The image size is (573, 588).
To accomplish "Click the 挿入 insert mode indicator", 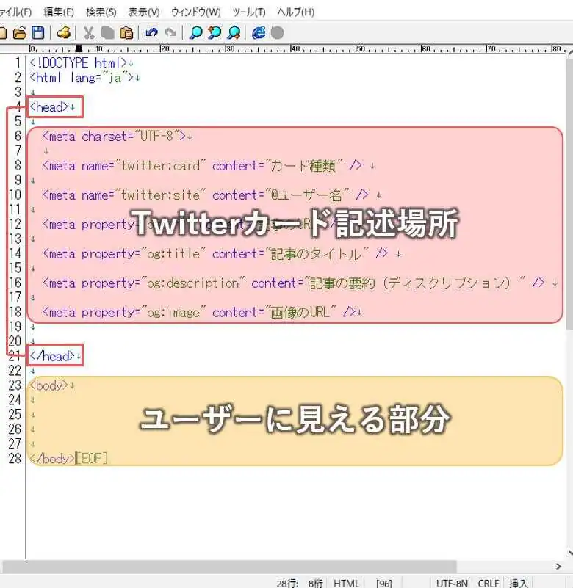I will pos(518,583).
